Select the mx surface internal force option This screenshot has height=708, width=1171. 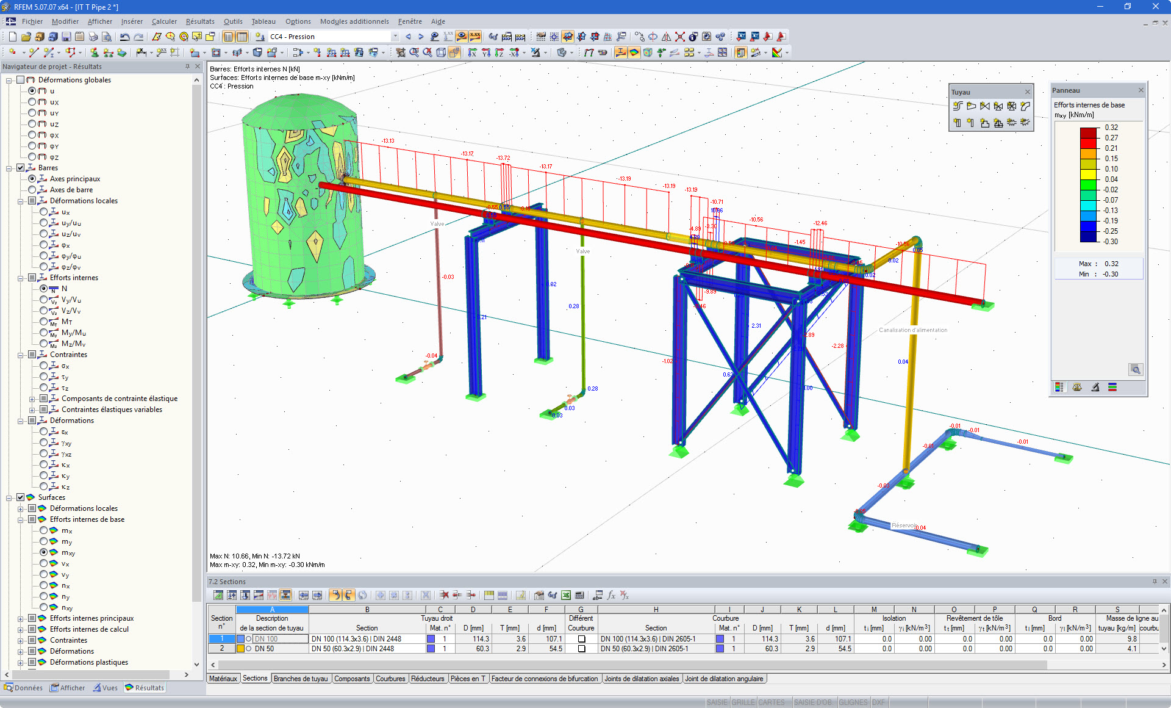pos(44,530)
